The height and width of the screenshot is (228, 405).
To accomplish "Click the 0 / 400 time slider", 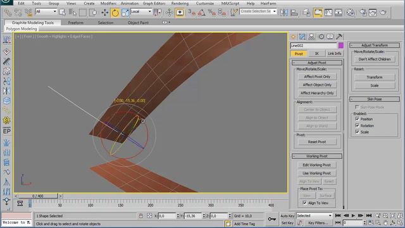I will click(38, 196).
